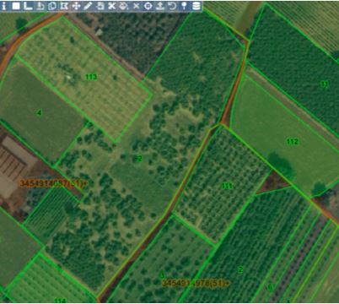The height and width of the screenshot is (304, 339).
Task: Click the orange label 3454914978(51)
Action: coord(196,283)
